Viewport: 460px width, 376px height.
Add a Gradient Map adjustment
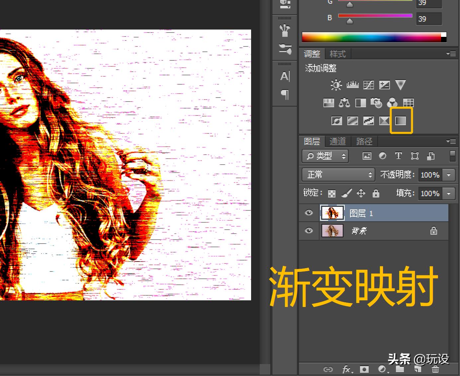click(x=401, y=121)
